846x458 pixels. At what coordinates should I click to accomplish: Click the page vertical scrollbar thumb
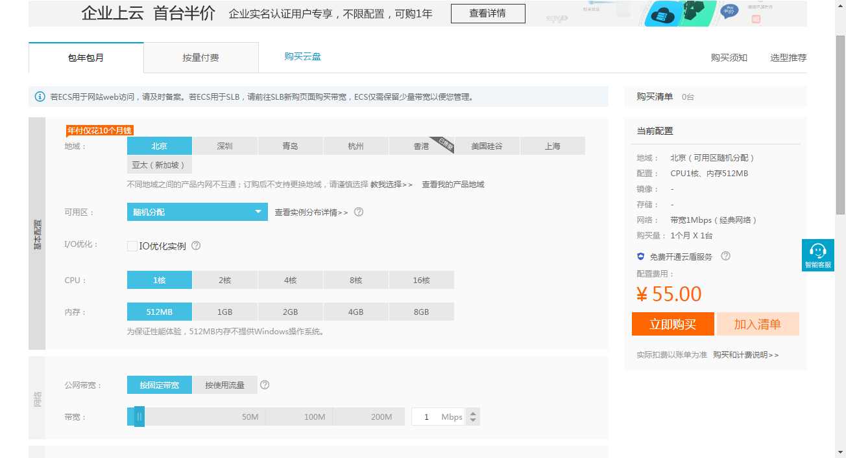840,124
